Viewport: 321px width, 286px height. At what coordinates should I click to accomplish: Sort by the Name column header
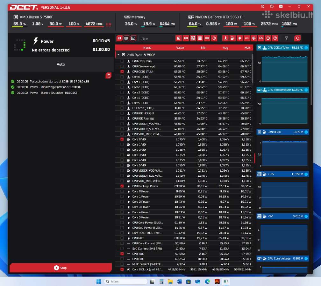coord(147,48)
